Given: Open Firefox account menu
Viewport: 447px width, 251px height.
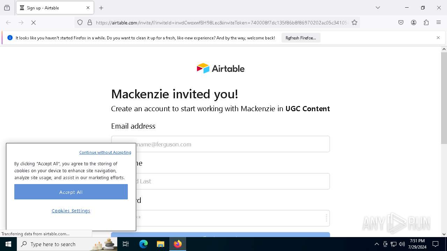Looking at the screenshot, I should point(413,23).
